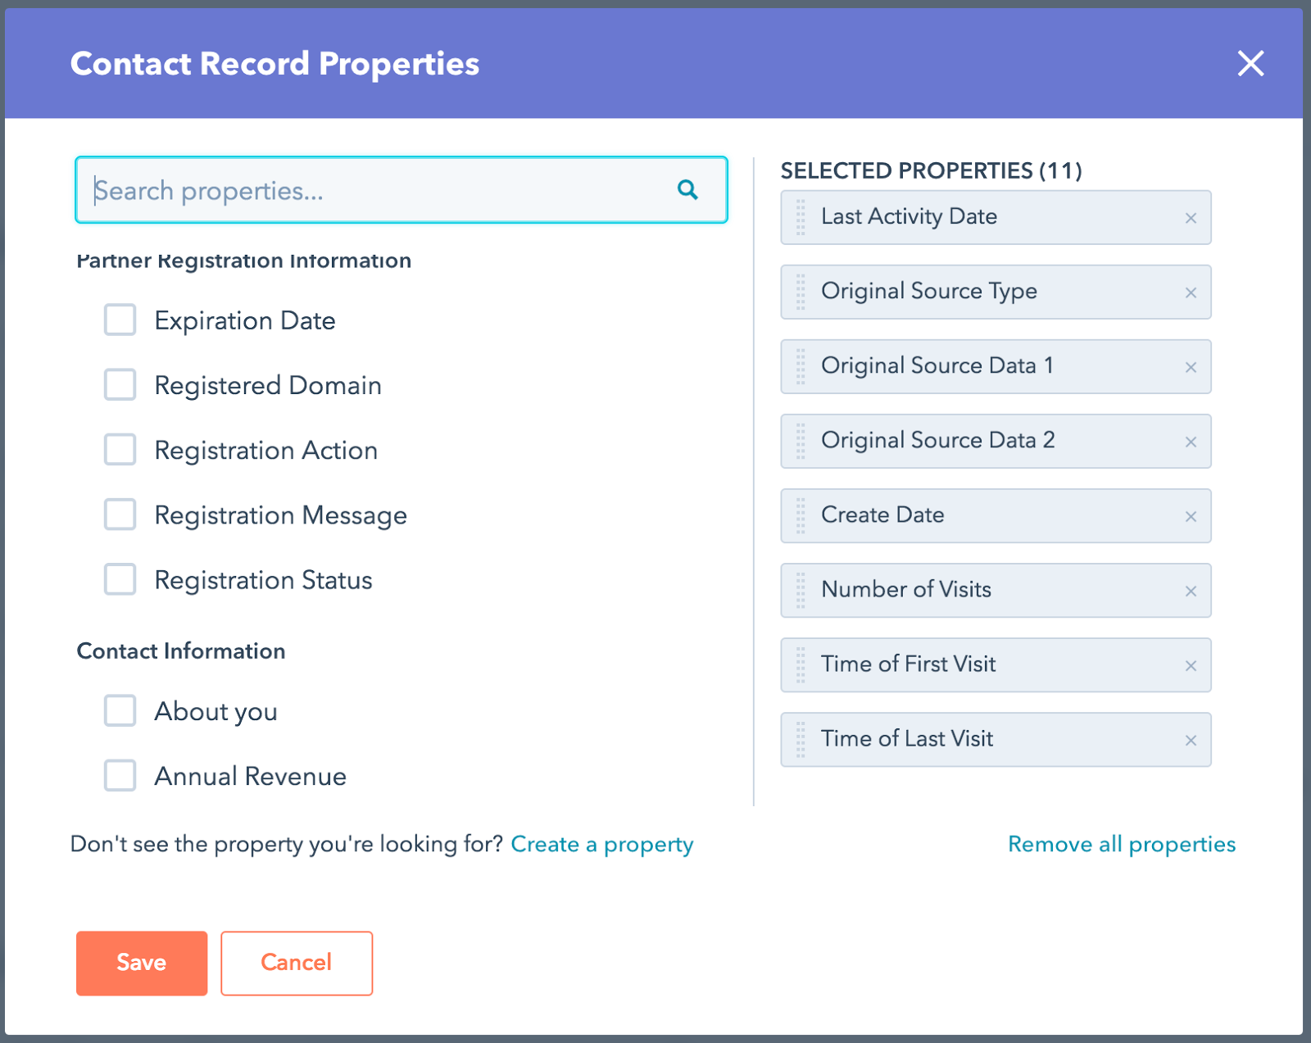Click the Annual Revenue label text
The height and width of the screenshot is (1043, 1311).
(x=250, y=776)
